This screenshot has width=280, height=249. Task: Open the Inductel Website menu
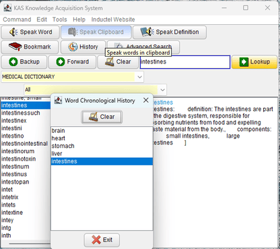113,20
